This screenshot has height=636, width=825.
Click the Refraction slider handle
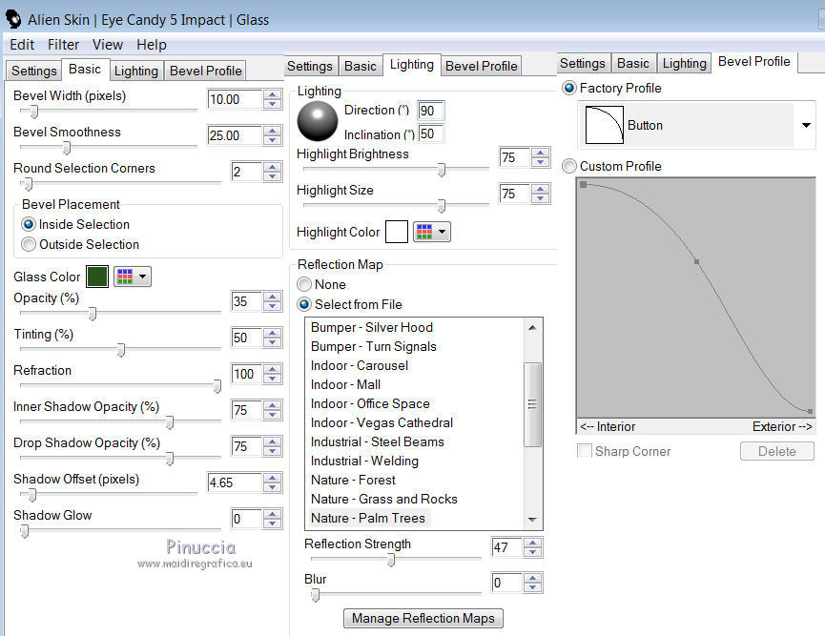point(217,386)
